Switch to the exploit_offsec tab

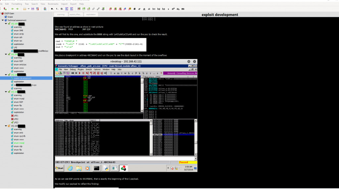[x=75, y=15]
